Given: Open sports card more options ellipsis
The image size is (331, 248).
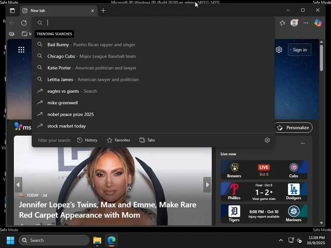Looking at the screenshot, I should (x=303, y=143).
